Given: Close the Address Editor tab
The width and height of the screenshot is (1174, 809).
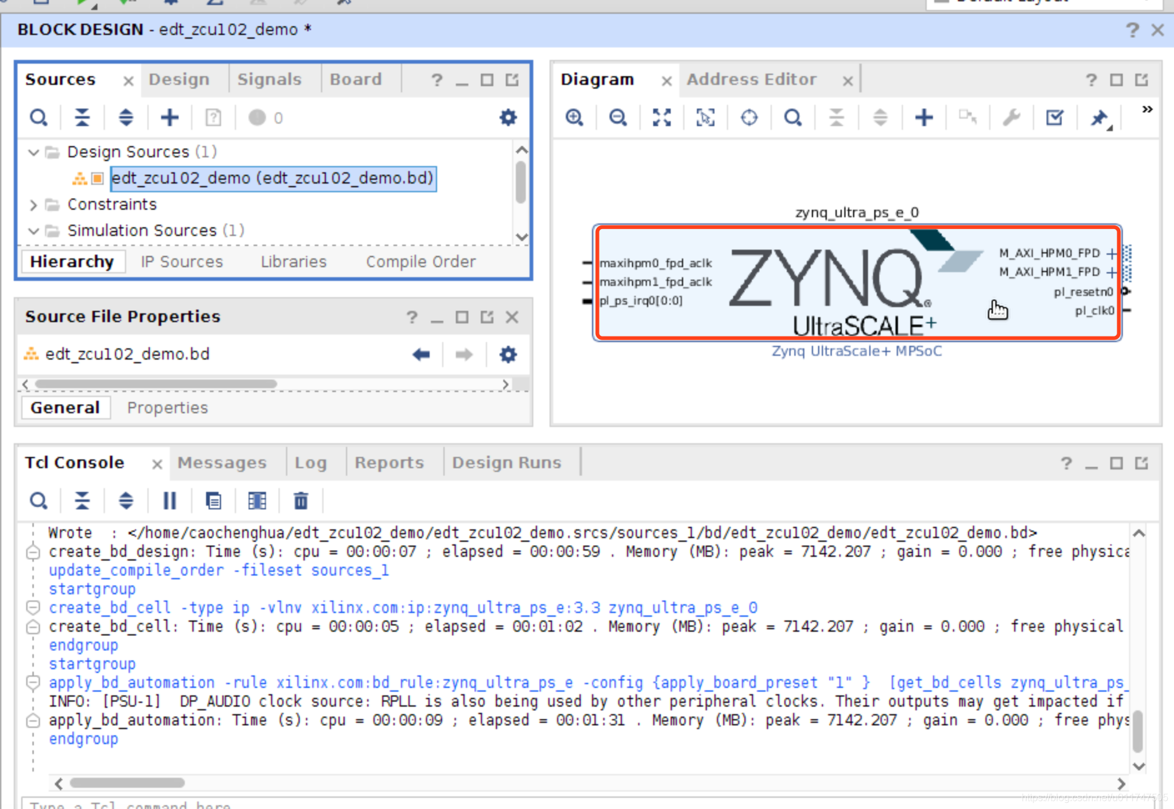Looking at the screenshot, I should (847, 81).
